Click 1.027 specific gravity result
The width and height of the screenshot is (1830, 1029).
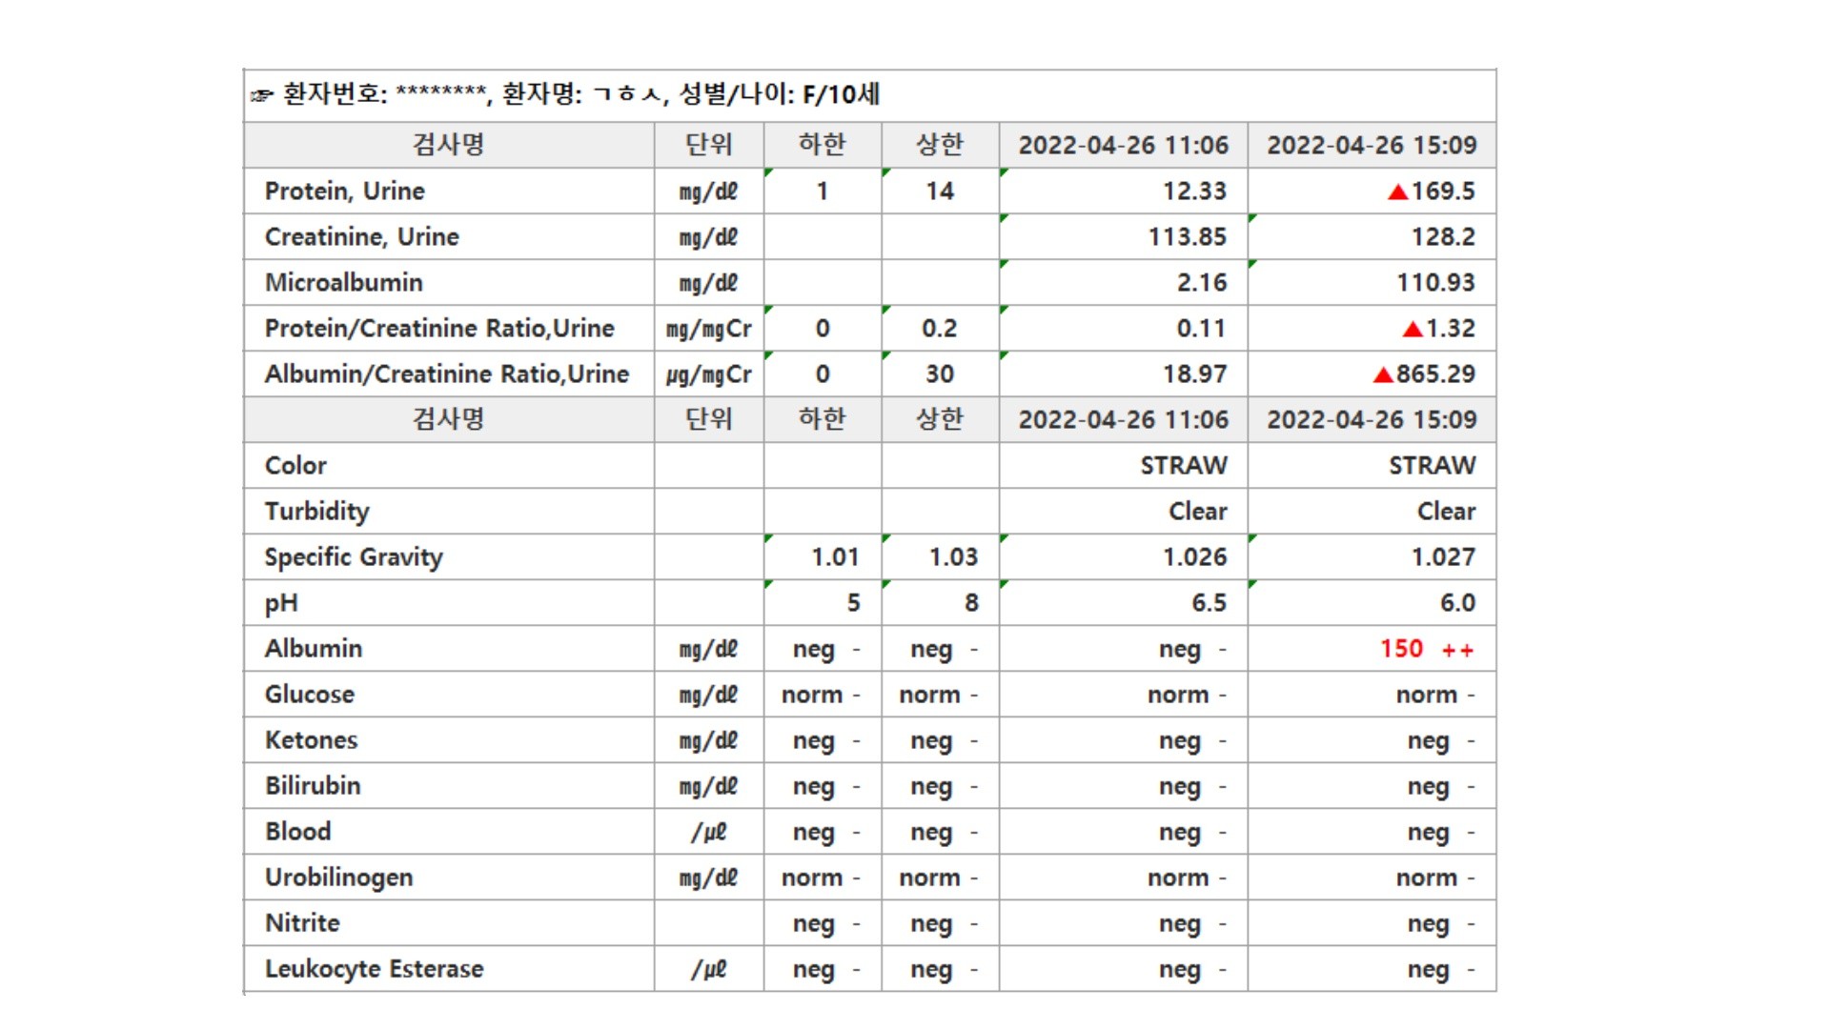(x=1442, y=556)
